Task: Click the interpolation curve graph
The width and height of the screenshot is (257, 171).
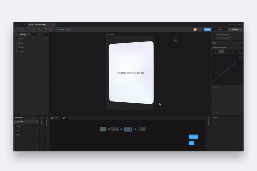Action: tap(227, 69)
